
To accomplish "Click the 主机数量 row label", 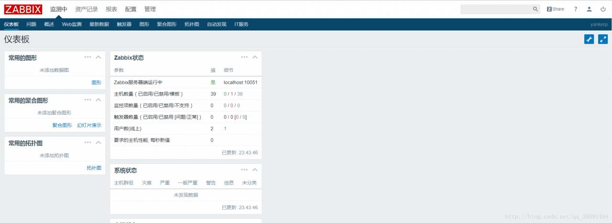I will point(149,94).
